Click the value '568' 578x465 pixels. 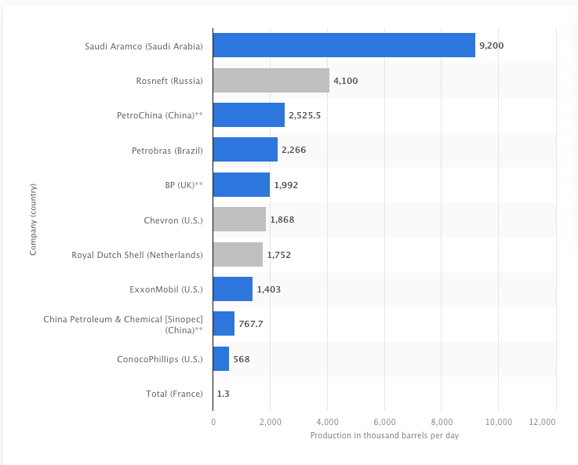[242, 359]
